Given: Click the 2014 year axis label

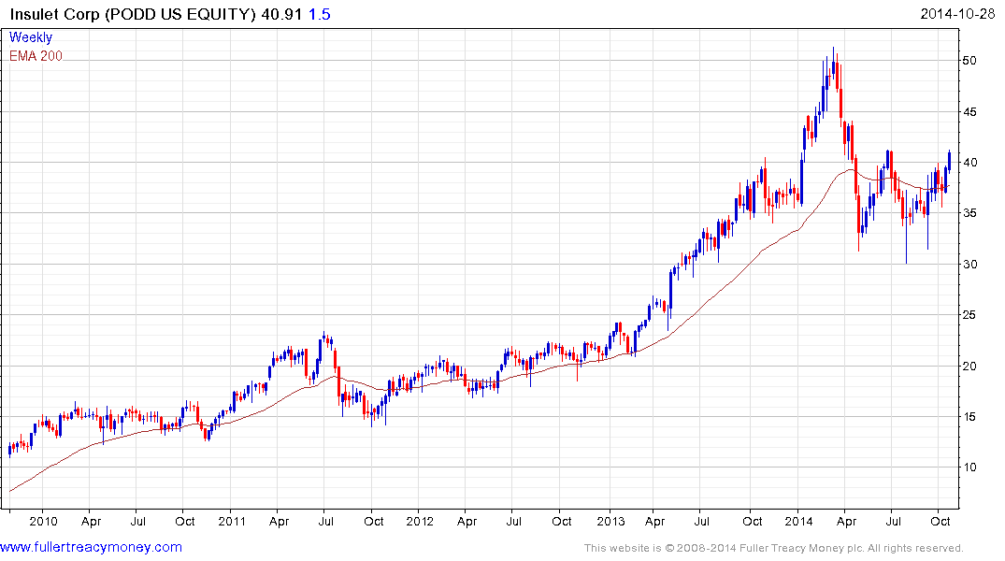Looking at the screenshot, I should [x=798, y=521].
